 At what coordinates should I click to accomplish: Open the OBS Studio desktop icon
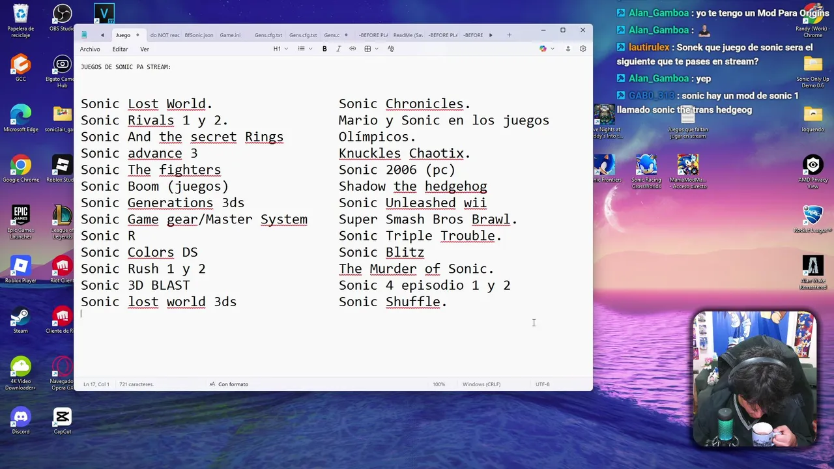tap(62, 18)
